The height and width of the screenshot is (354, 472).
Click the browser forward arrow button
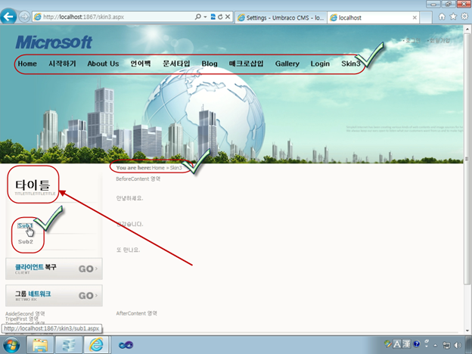click(24, 17)
